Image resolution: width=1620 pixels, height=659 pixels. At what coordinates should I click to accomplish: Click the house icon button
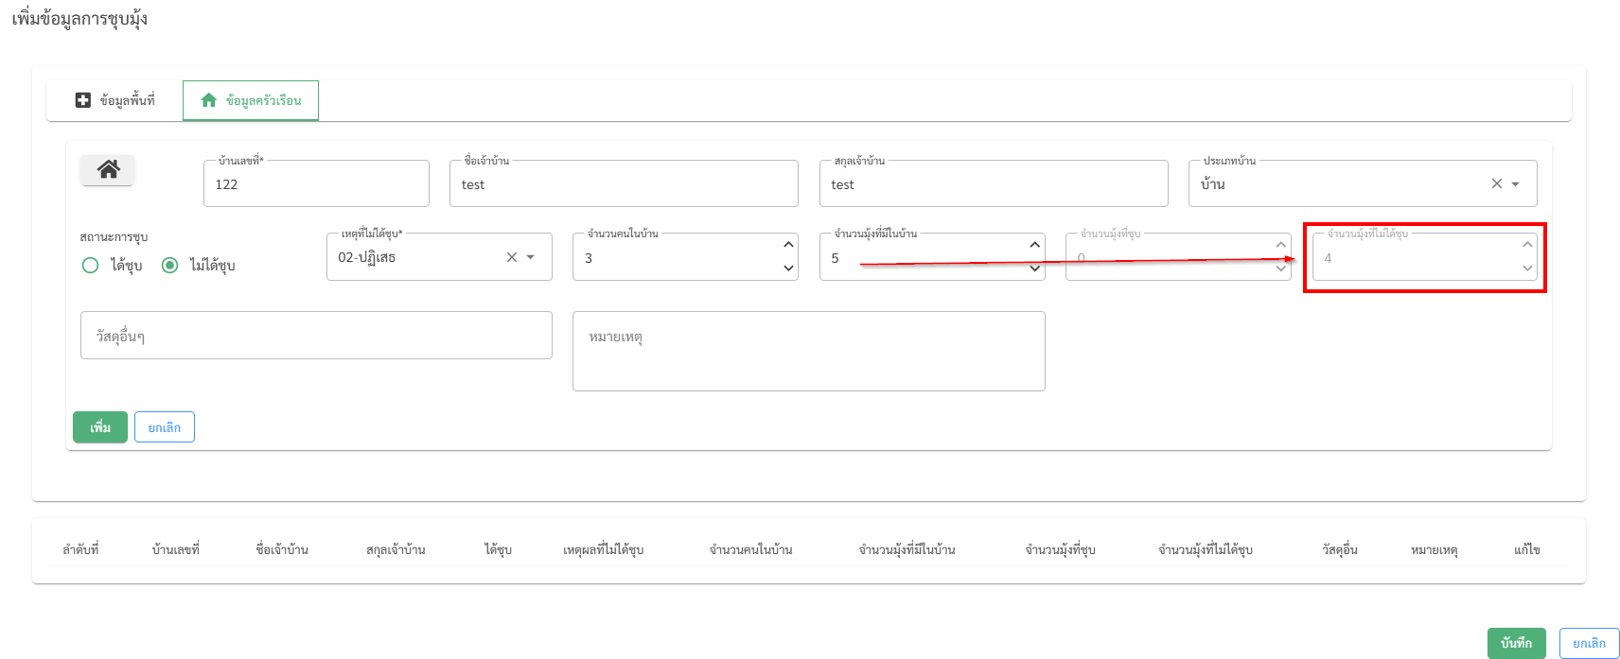click(x=108, y=170)
